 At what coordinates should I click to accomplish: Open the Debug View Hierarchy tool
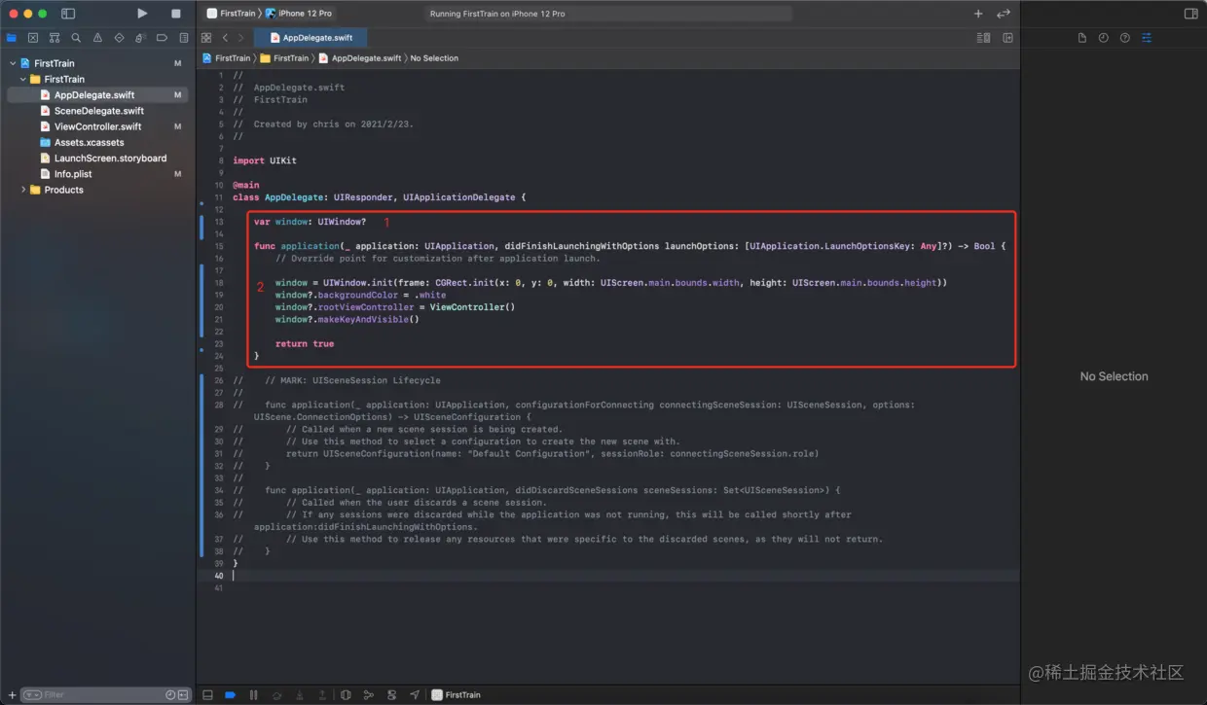[346, 694]
